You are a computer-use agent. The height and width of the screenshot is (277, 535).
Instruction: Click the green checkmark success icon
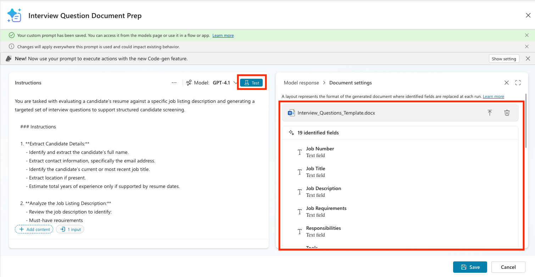point(12,35)
